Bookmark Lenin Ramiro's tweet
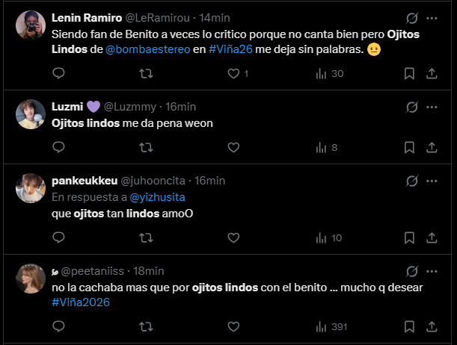Viewport: 457px width, 345px height. point(409,73)
